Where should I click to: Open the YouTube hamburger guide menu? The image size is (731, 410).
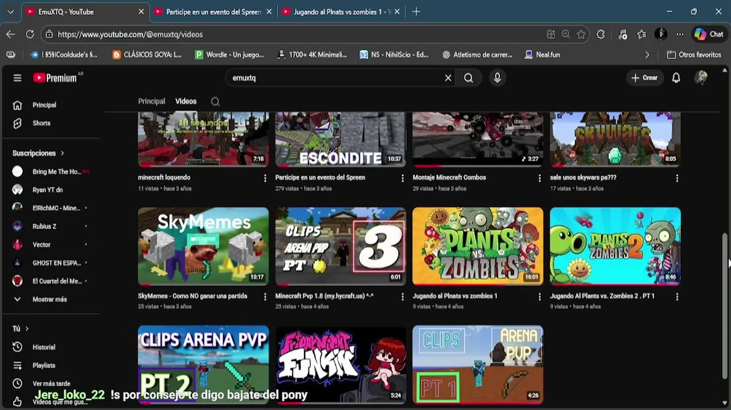point(17,78)
